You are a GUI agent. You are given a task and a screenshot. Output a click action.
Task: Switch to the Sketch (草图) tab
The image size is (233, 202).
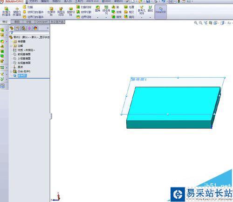pyautogui.click(x=17, y=22)
